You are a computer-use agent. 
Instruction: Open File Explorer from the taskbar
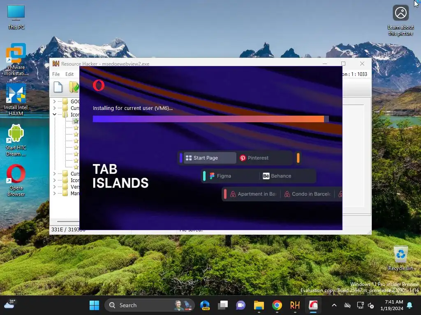(x=259, y=305)
